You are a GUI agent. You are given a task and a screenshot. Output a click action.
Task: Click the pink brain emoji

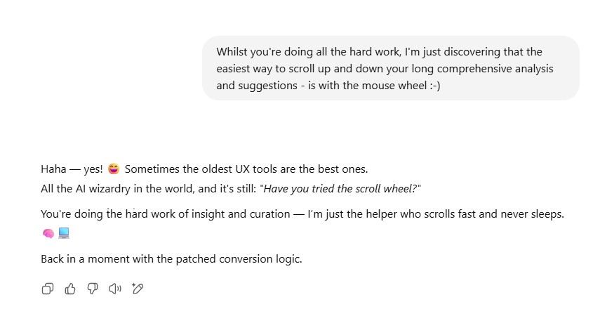pyautogui.click(x=48, y=233)
